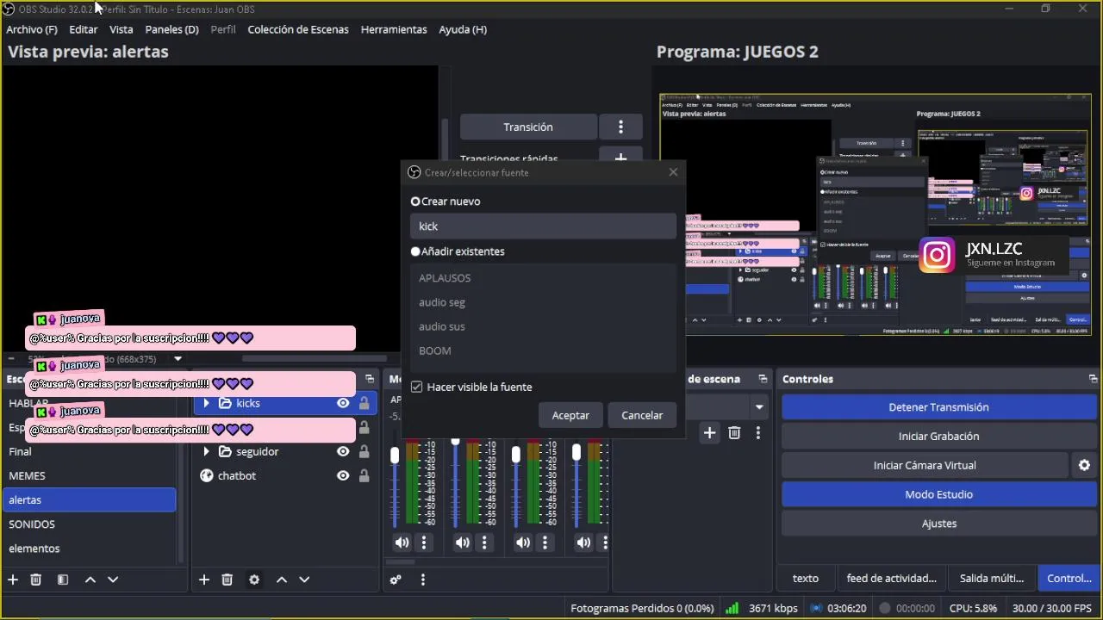Hide the chatbot source

343,475
